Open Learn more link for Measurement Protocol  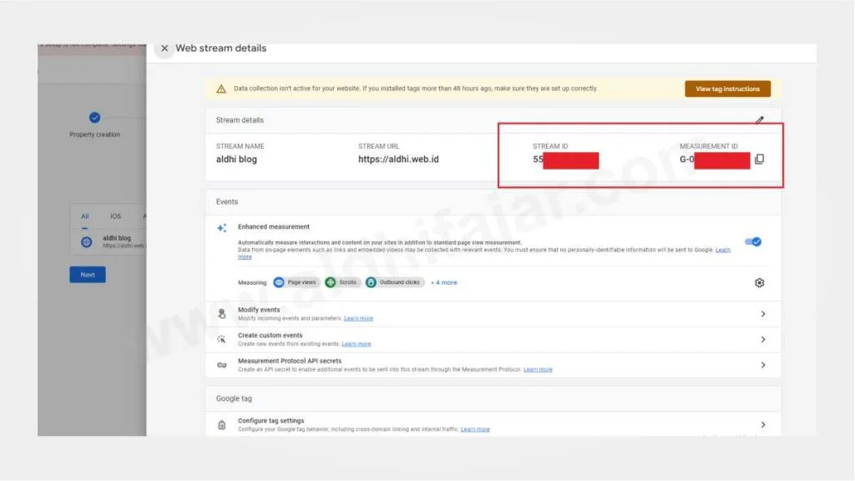[538, 370]
